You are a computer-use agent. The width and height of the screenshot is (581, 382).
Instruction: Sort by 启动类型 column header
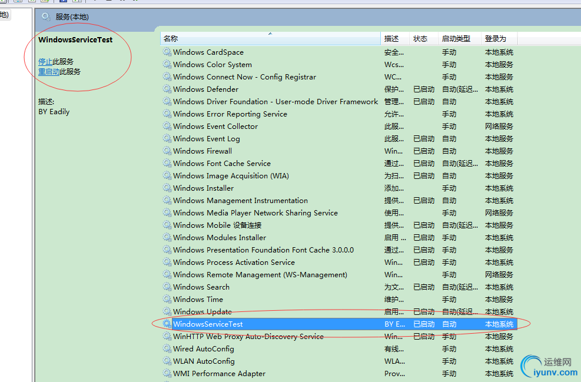coord(460,38)
